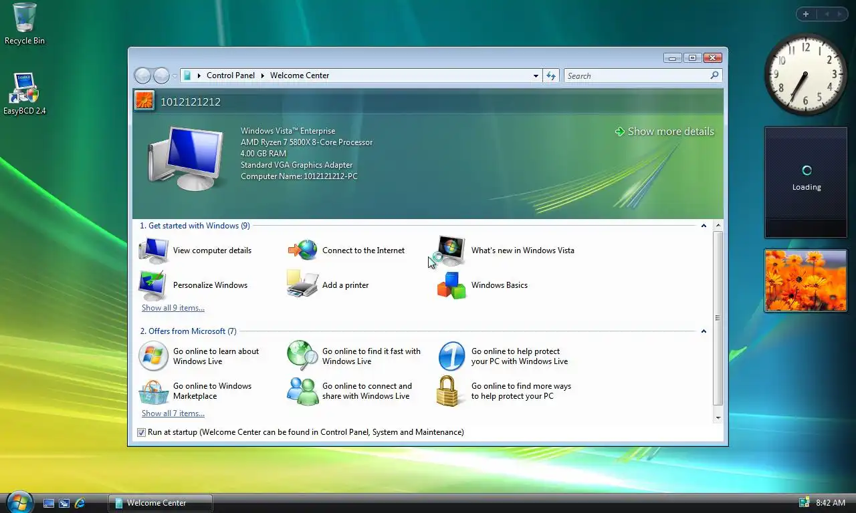Click Show all 9 items link
The image size is (856, 513).
(173, 308)
